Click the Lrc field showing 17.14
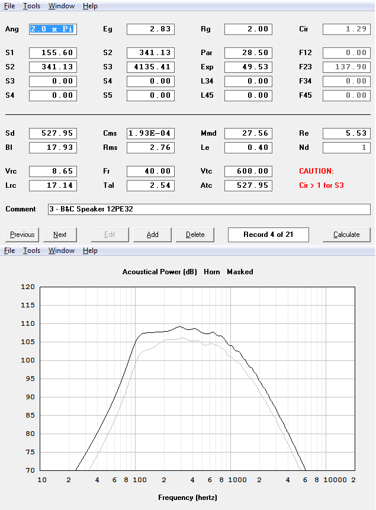 (53, 186)
